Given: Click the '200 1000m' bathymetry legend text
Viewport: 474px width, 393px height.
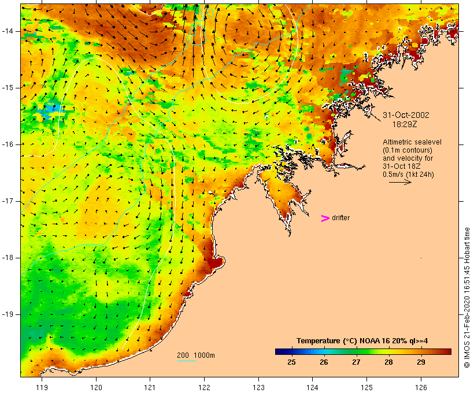Looking at the screenshot, I should click(196, 355).
